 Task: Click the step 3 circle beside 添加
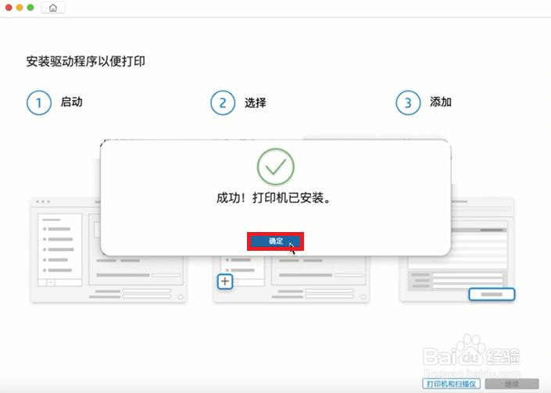pyautogui.click(x=408, y=102)
